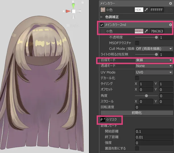Click the gray bottom gizmo cone
This screenshot has height=153, width=174.
73,16
